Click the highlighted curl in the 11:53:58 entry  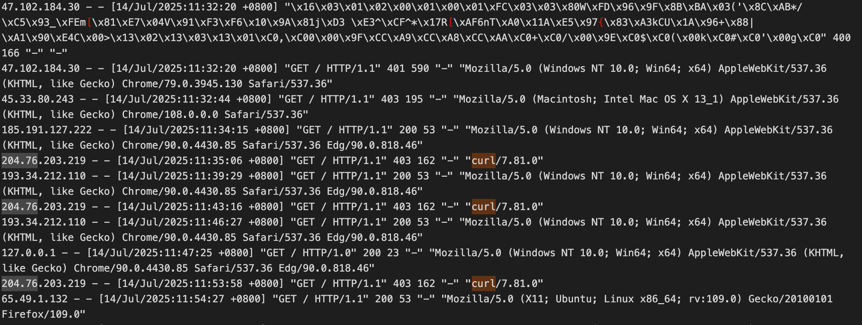tap(483, 284)
